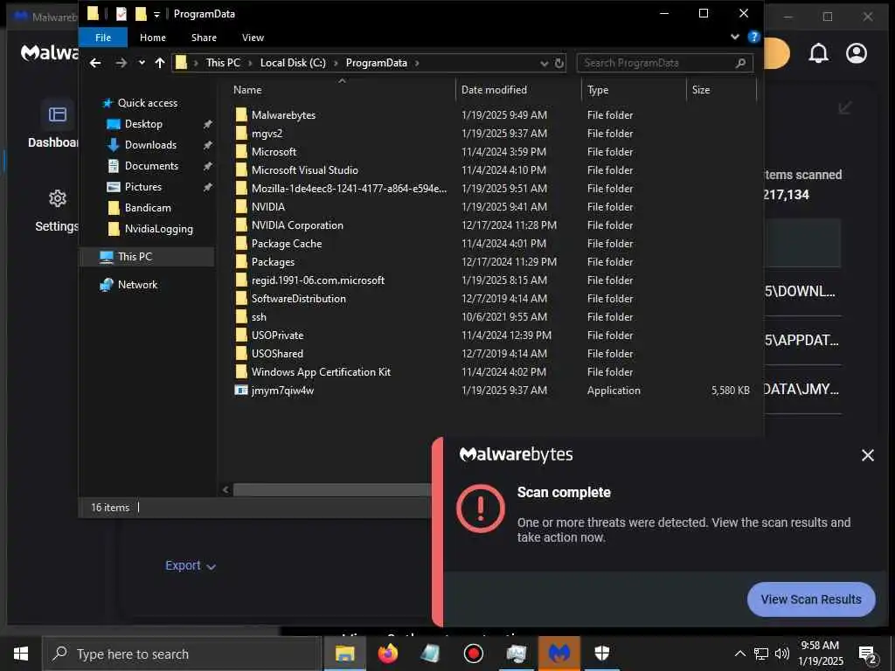
Task: Switch to the Home ribbon tab
Action: tap(152, 38)
